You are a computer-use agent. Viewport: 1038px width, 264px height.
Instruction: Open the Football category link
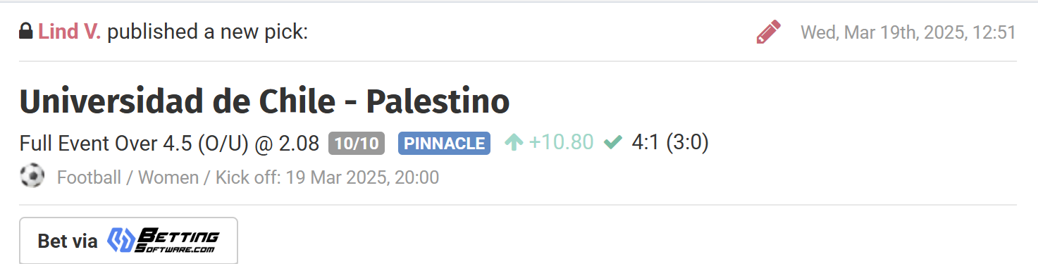tap(89, 177)
